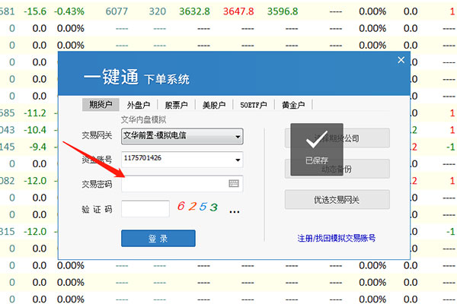Close the 一键通 login dialog
The height and width of the screenshot is (304, 457).
click(401, 60)
